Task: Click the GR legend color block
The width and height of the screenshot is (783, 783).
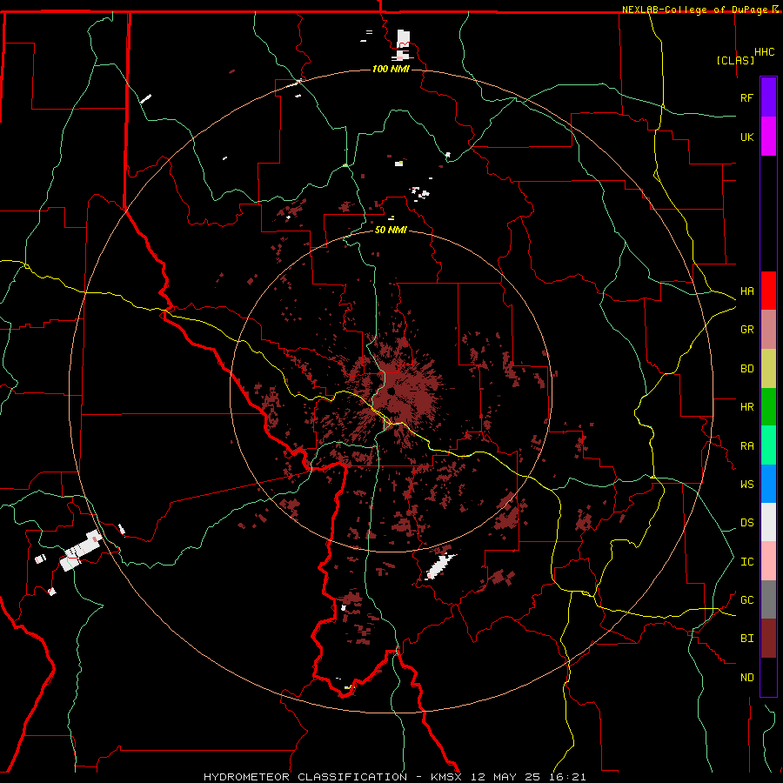Action: pos(768,330)
